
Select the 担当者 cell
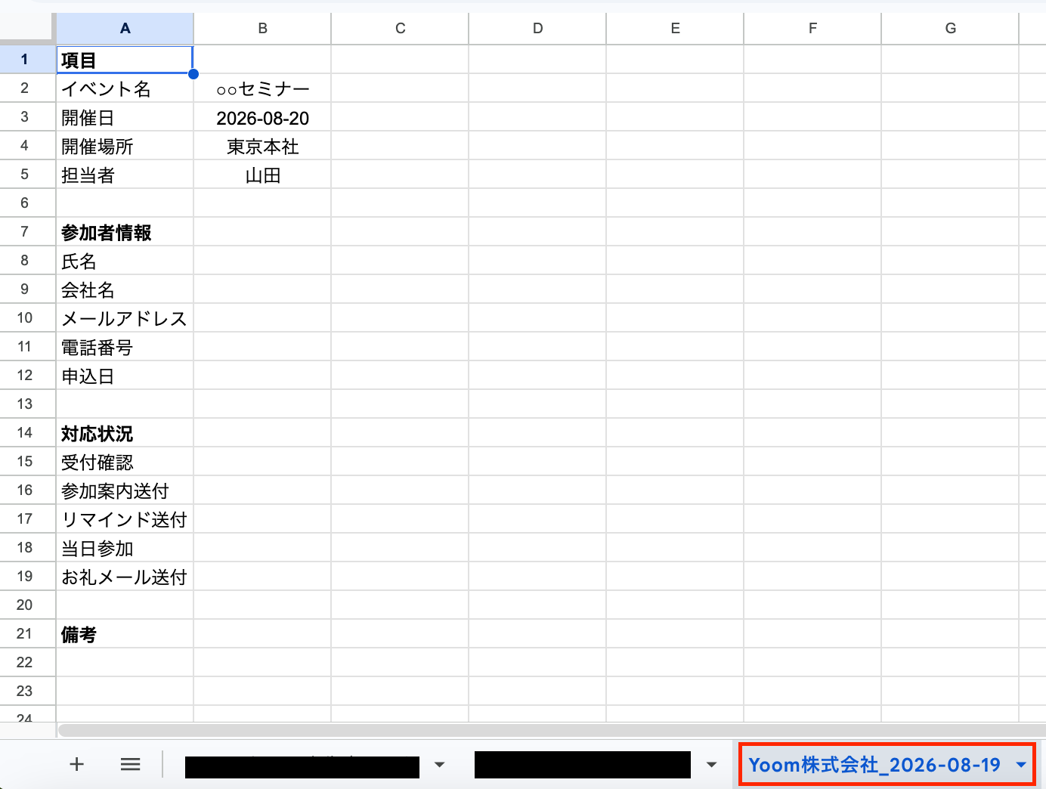click(x=125, y=175)
